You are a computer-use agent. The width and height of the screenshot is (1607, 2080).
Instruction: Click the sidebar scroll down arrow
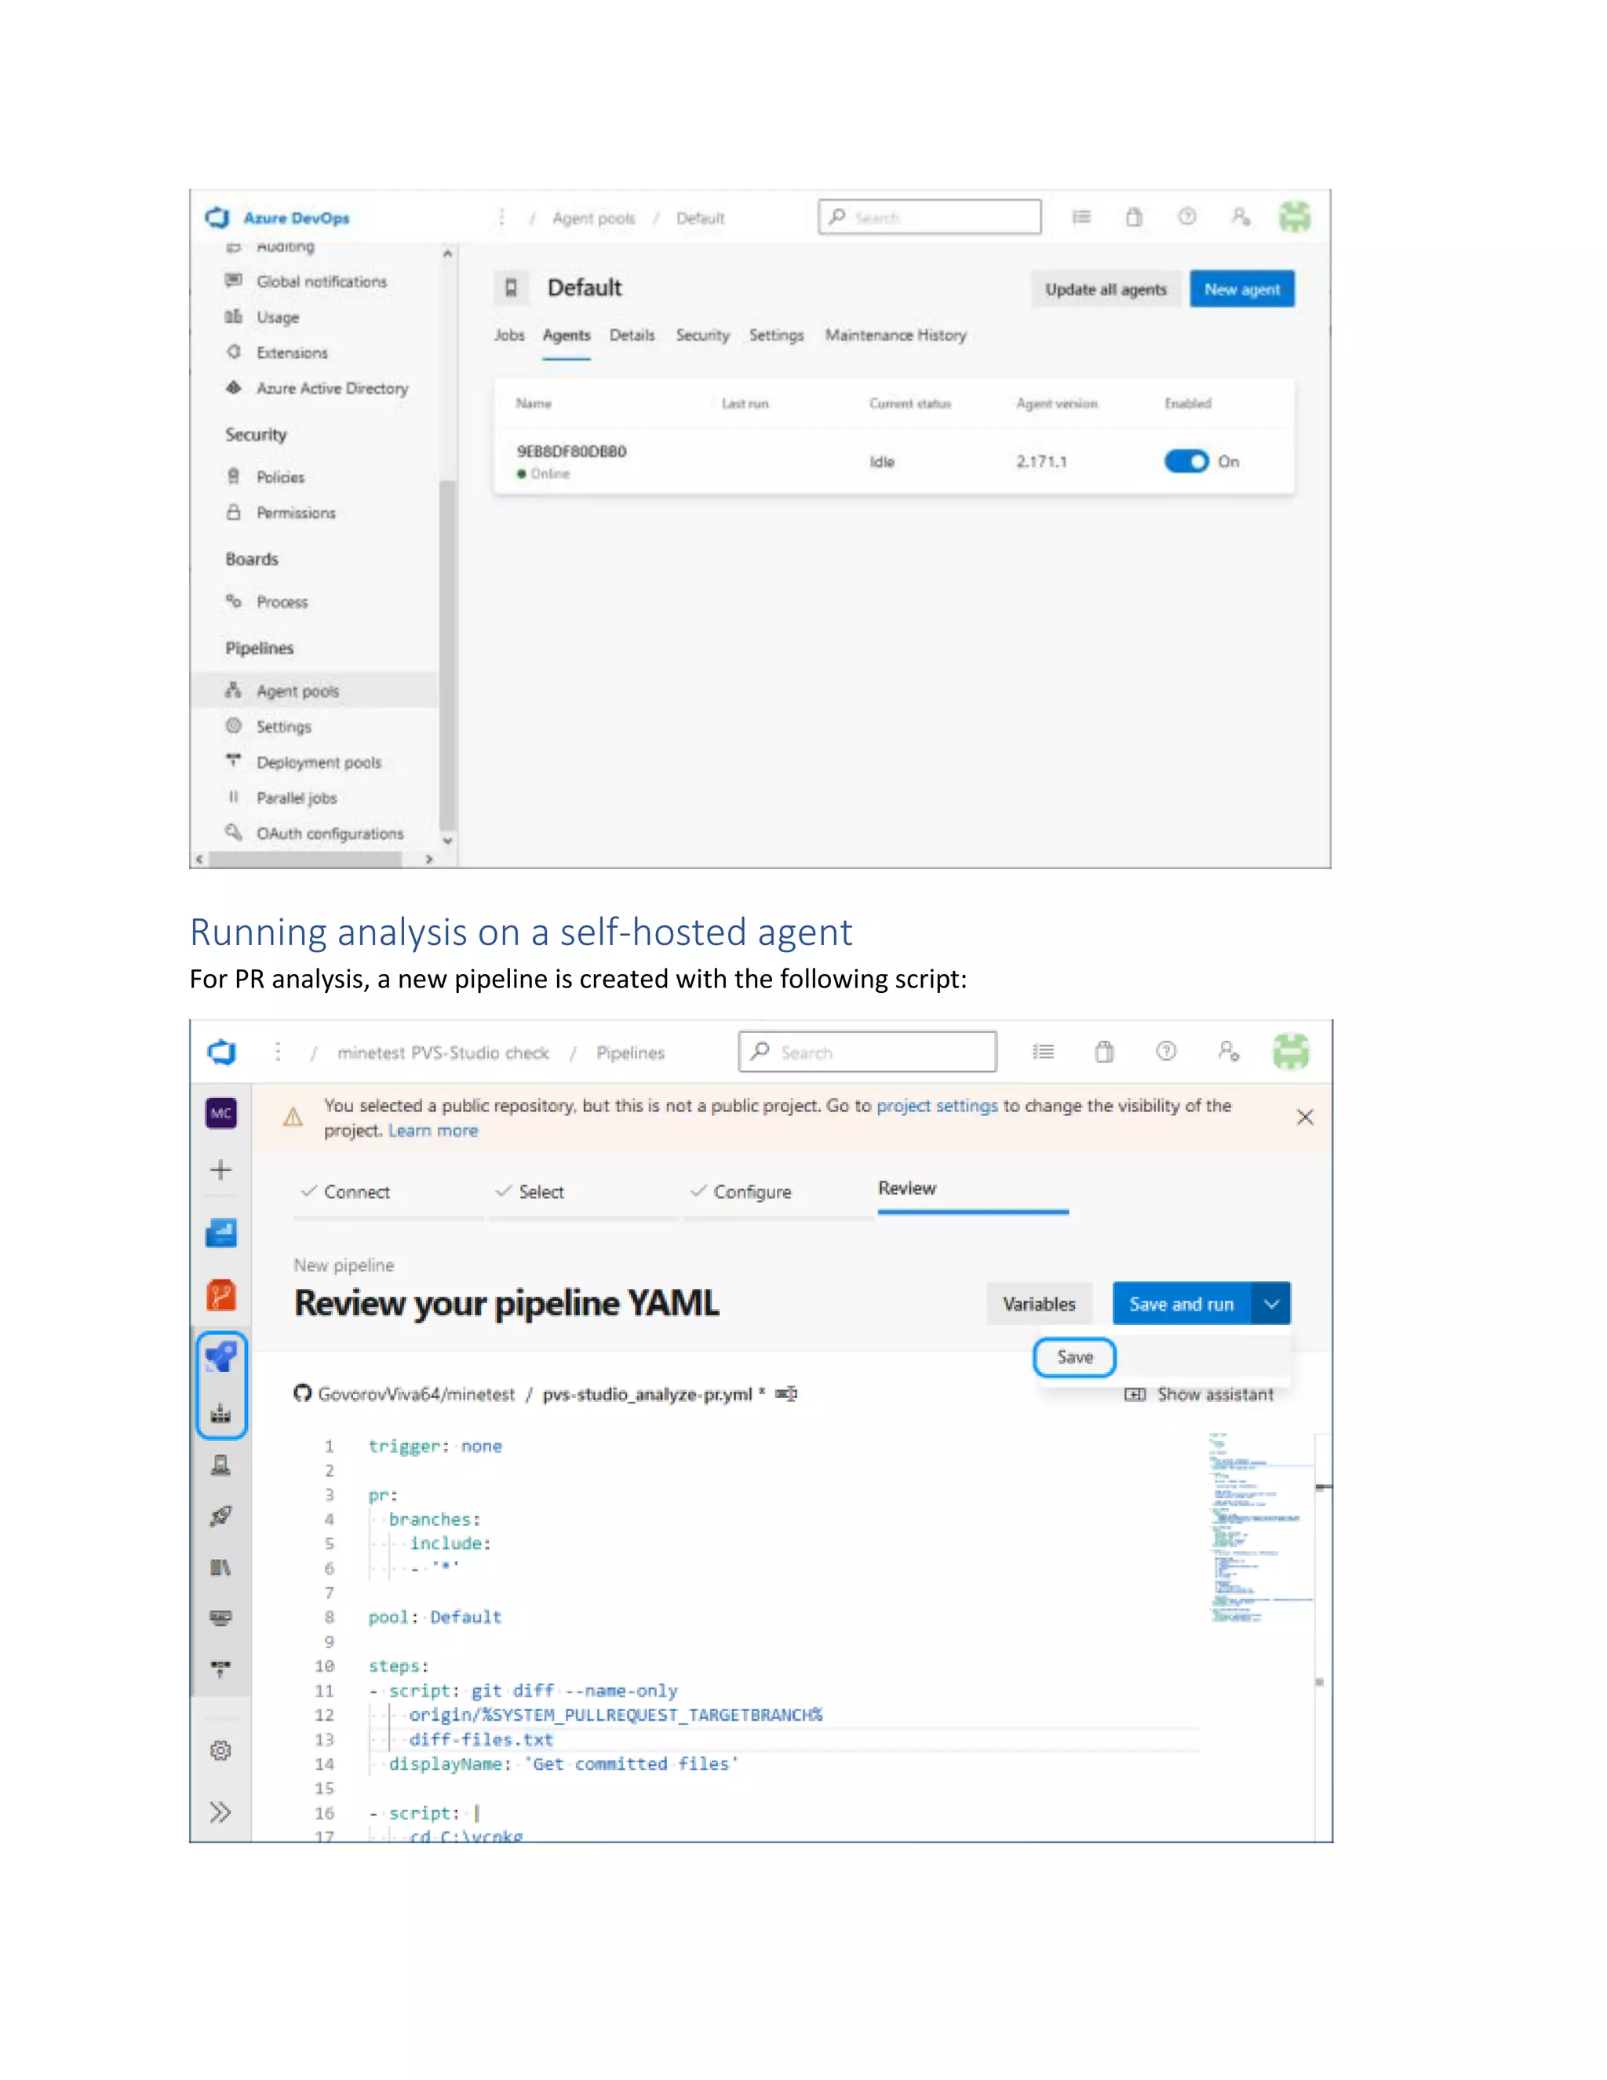click(x=446, y=842)
